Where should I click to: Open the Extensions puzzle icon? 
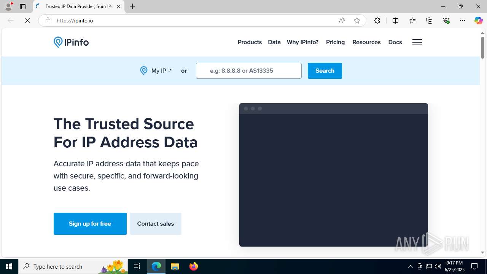click(x=377, y=21)
